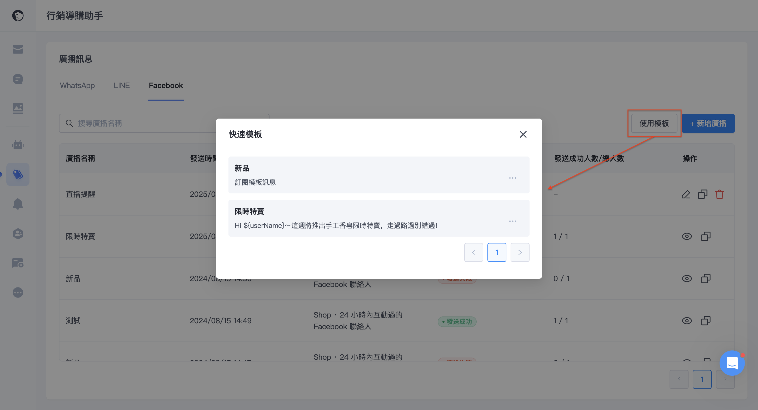Open the options menu for 限時特賣 template
Viewport: 758px width, 410px height.
[513, 221]
